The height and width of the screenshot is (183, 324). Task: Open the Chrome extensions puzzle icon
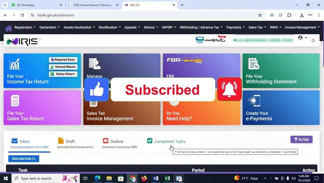click(x=289, y=15)
